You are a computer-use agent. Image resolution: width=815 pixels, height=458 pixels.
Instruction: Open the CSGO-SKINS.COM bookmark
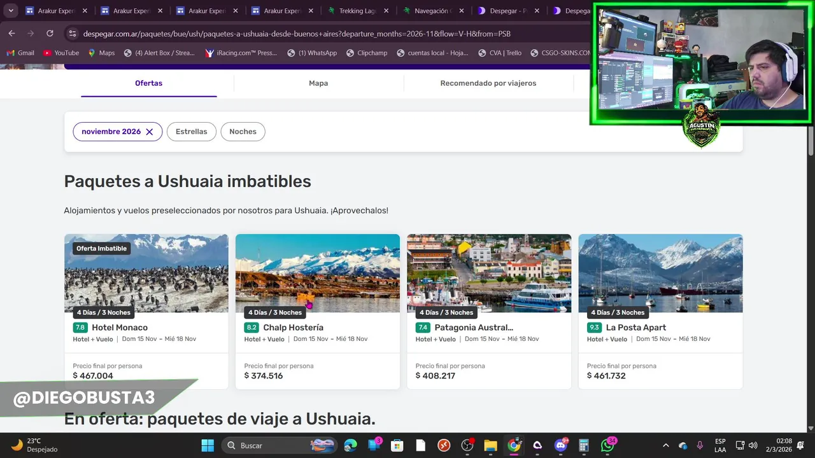coord(561,53)
